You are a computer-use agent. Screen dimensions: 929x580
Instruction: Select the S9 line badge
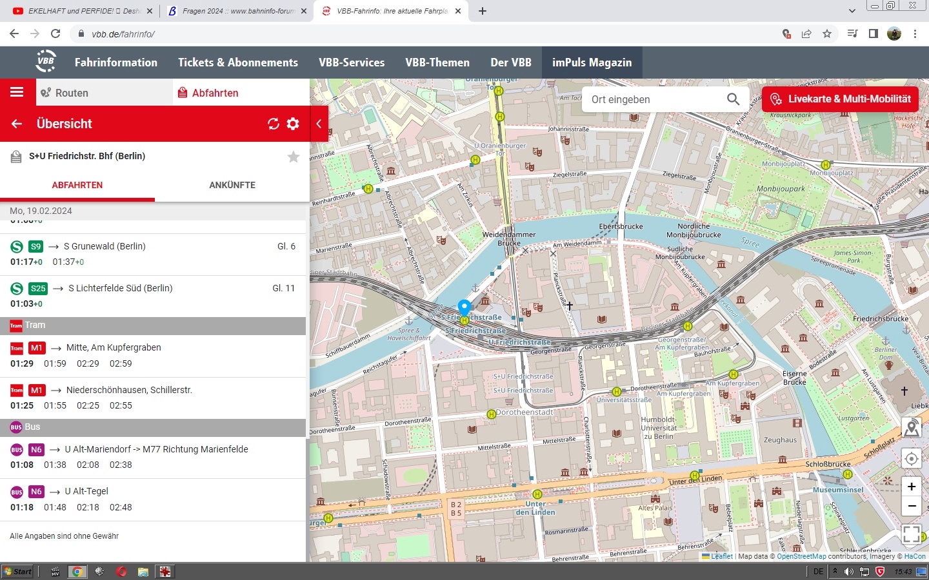[x=35, y=246]
